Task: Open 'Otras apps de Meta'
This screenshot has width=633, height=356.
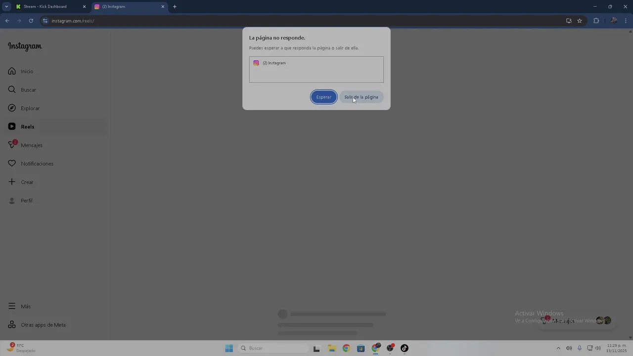Action: 37,325
